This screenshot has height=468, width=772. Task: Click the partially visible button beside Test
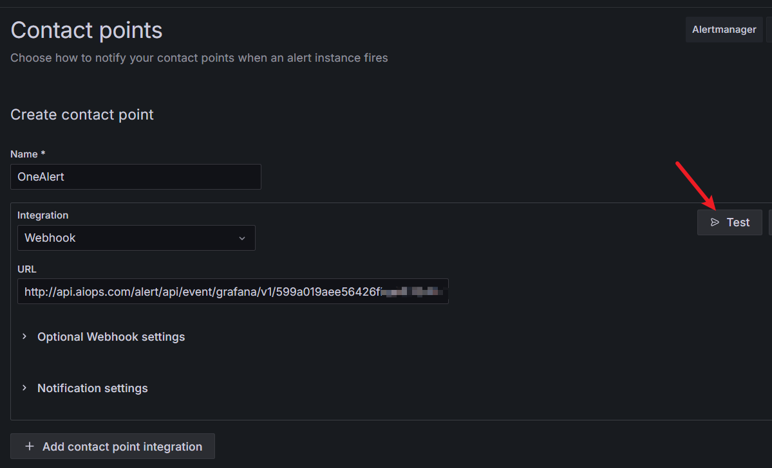769,222
